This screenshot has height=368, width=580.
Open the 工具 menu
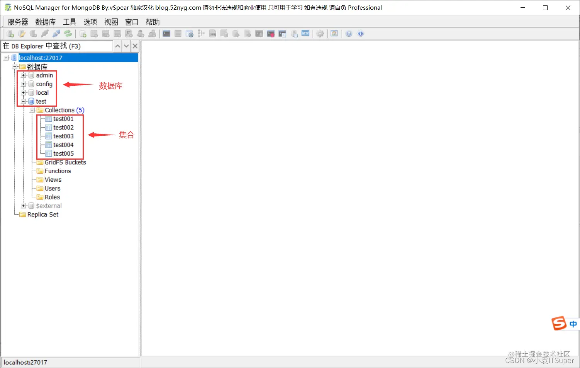(x=70, y=22)
